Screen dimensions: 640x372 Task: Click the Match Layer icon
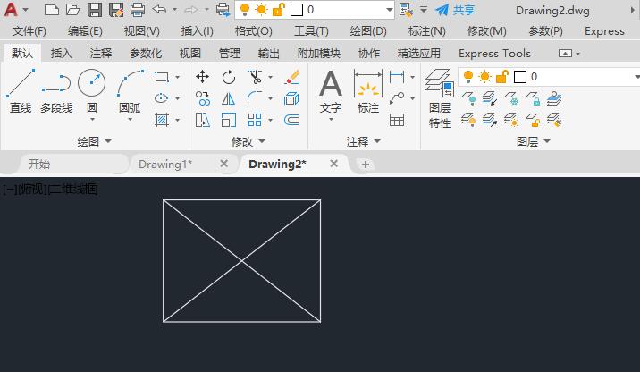point(554,120)
